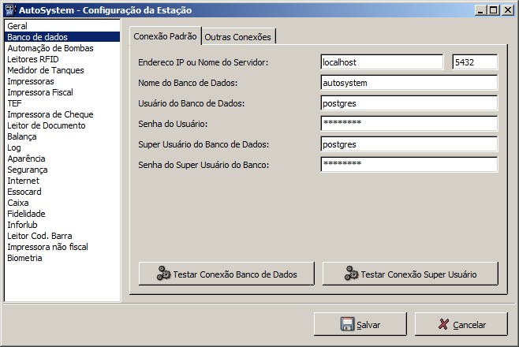Open Inforlub settings
519x347 pixels.
click(62, 225)
